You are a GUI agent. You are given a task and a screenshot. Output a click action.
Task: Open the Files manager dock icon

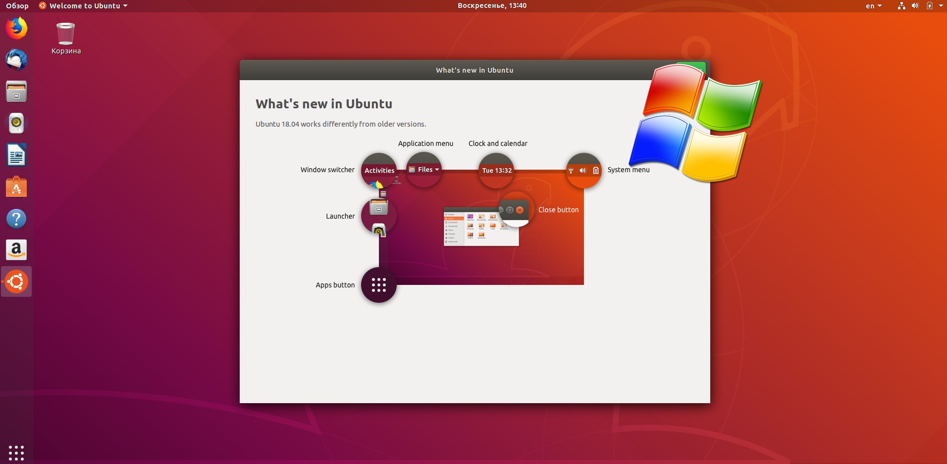point(16,92)
